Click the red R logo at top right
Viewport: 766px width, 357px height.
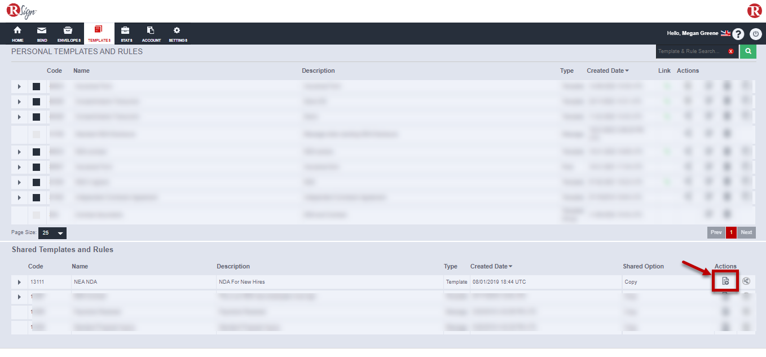pyautogui.click(x=755, y=10)
